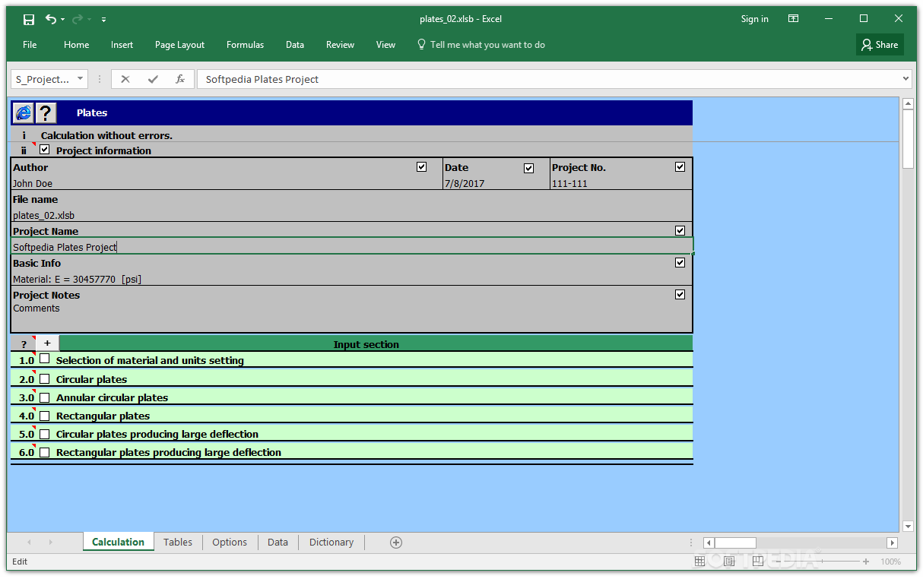This screenshot has width=923, height=579.
Task: Open the Data ribbon tab
Action: coord(295,45)
